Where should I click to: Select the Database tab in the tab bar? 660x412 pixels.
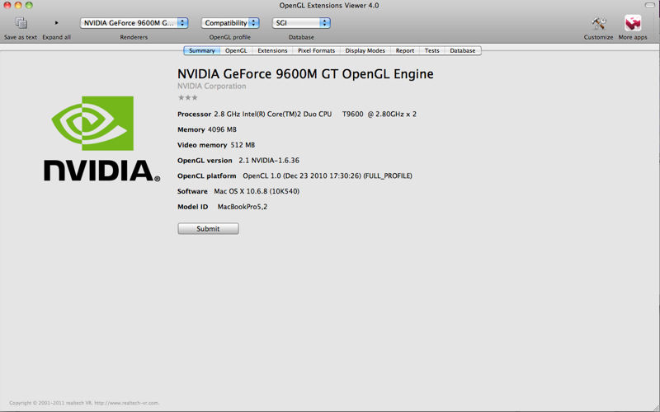(x=462, y=51)
